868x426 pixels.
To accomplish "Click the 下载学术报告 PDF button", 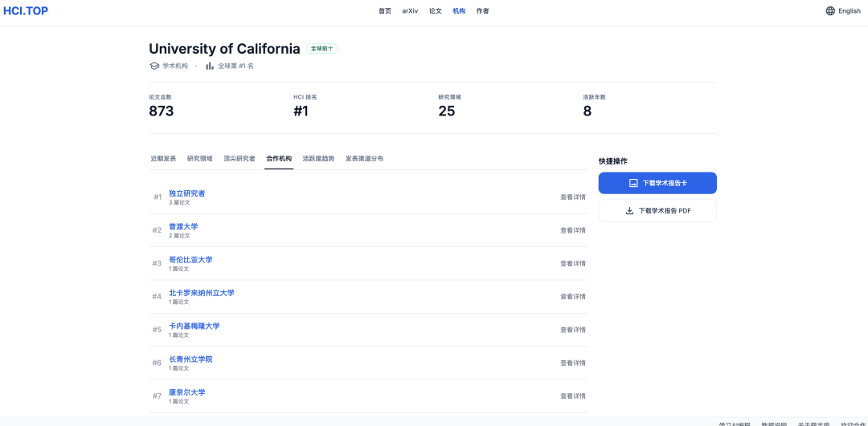I will (x=657, y=211).
